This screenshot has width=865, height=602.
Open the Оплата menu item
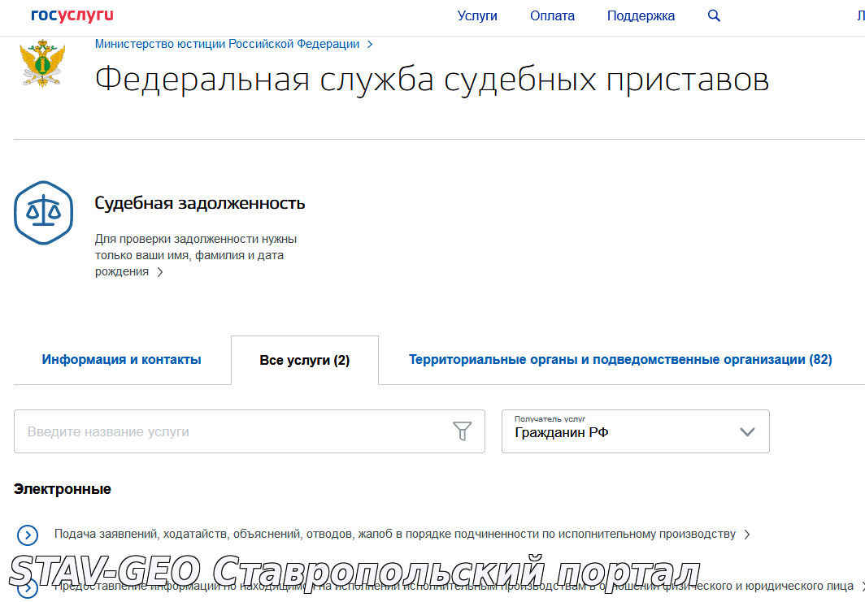tap(552, 16)
